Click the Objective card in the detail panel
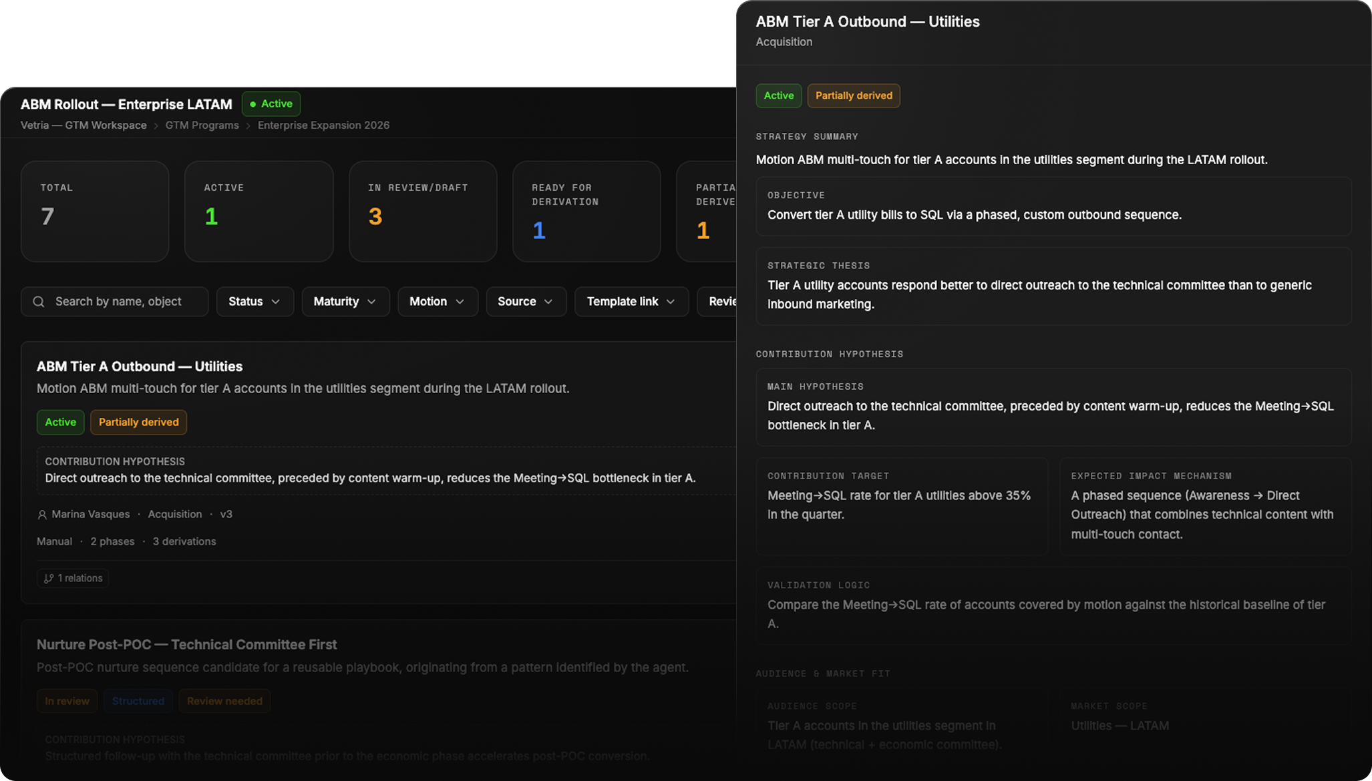Viewport: 1372px width, 781px height. [1053, 206]
